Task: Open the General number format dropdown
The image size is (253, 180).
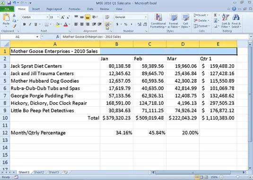Action: (145, 17)
